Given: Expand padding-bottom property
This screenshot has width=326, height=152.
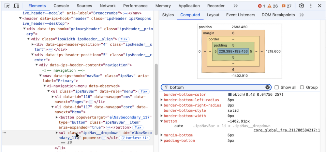Looking at the screenshot, I should pyautogui.click(x=162, y=141).
